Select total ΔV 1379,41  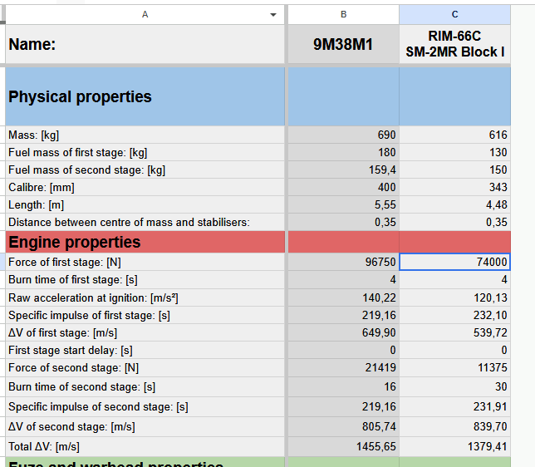454,446
